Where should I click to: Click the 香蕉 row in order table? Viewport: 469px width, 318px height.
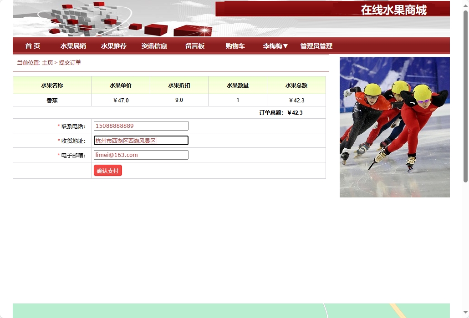point(52,100)
